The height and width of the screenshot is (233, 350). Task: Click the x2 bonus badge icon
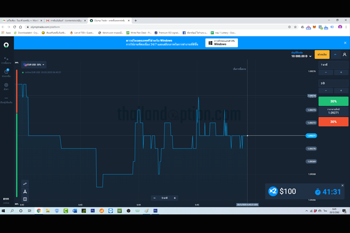pos(273,191)
